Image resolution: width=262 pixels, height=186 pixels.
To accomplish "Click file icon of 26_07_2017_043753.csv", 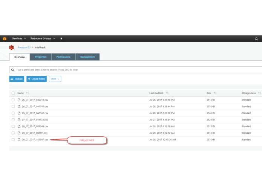I will pos(19,107).
